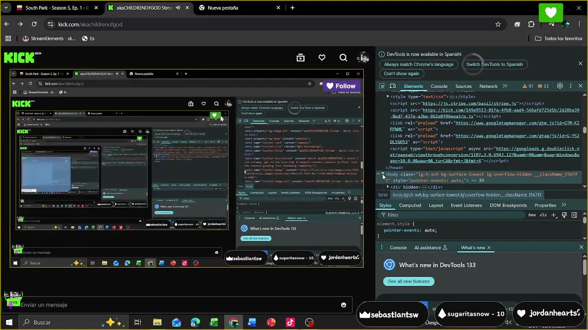Select the inspect element picker icon
Viewport: 588px width, 330px height.
(382, 86)
